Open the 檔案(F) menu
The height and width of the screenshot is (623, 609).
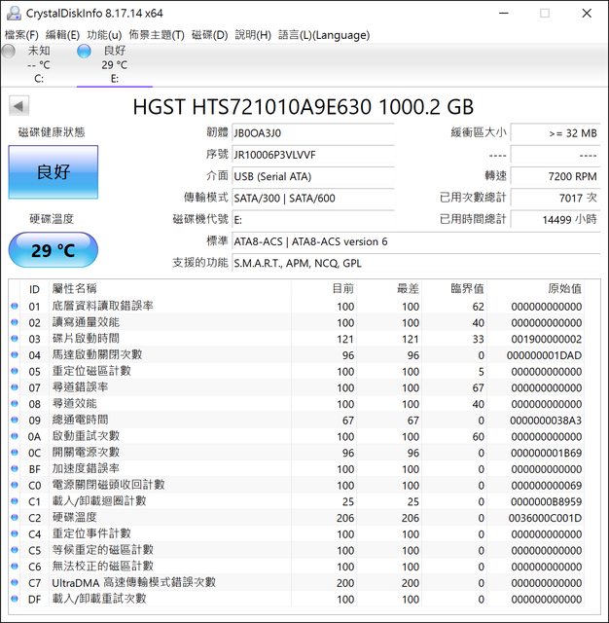[x=21, y=35]
